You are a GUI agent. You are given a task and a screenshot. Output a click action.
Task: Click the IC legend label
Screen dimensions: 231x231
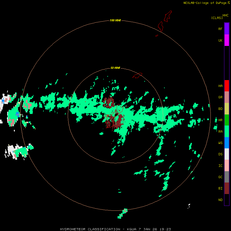click(x=220, y=166)
